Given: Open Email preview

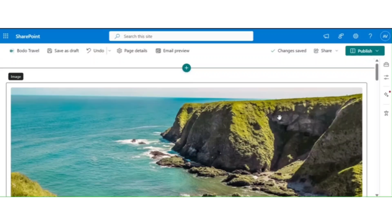Looking at the screenshot, I should [173, 51].
